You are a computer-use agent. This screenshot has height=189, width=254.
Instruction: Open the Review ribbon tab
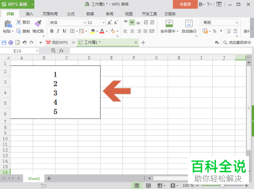coord(110,14)
